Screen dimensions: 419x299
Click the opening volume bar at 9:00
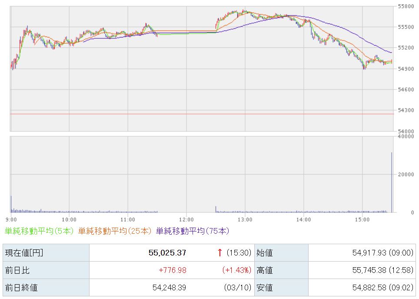coord(11,205)
